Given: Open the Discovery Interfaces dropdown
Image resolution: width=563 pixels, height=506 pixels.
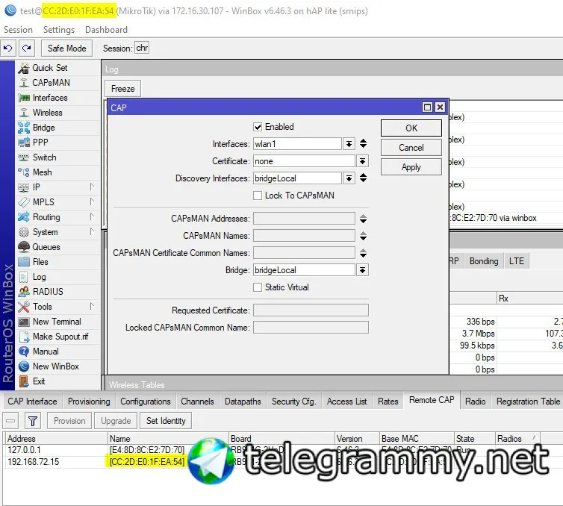Looking at the screenshot, I should [349, 178].
